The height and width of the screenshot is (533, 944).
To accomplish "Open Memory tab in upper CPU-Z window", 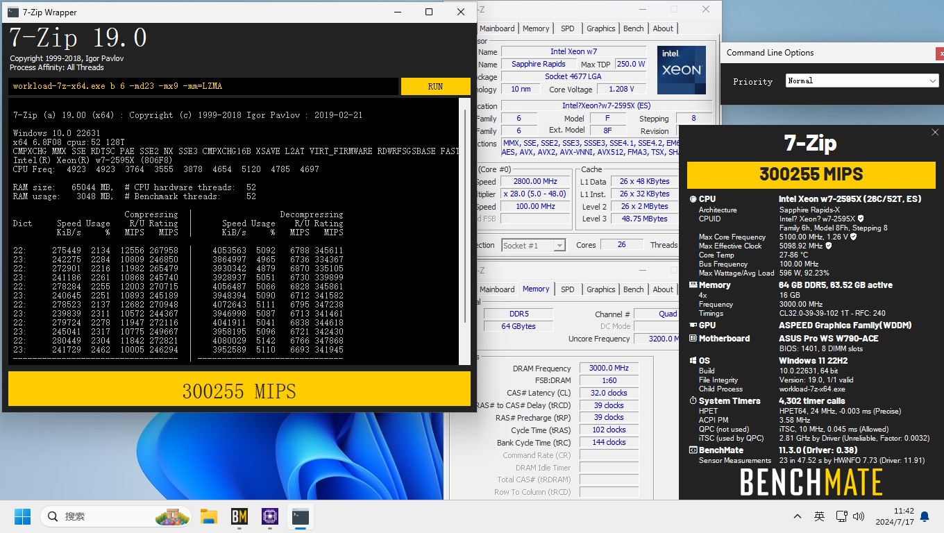I will 536,28.
